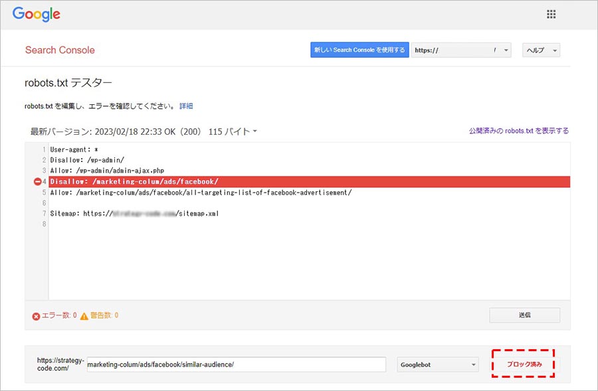Click the Google logo
The height and width of the screenshot is (391, 598).
click(36, 14)
